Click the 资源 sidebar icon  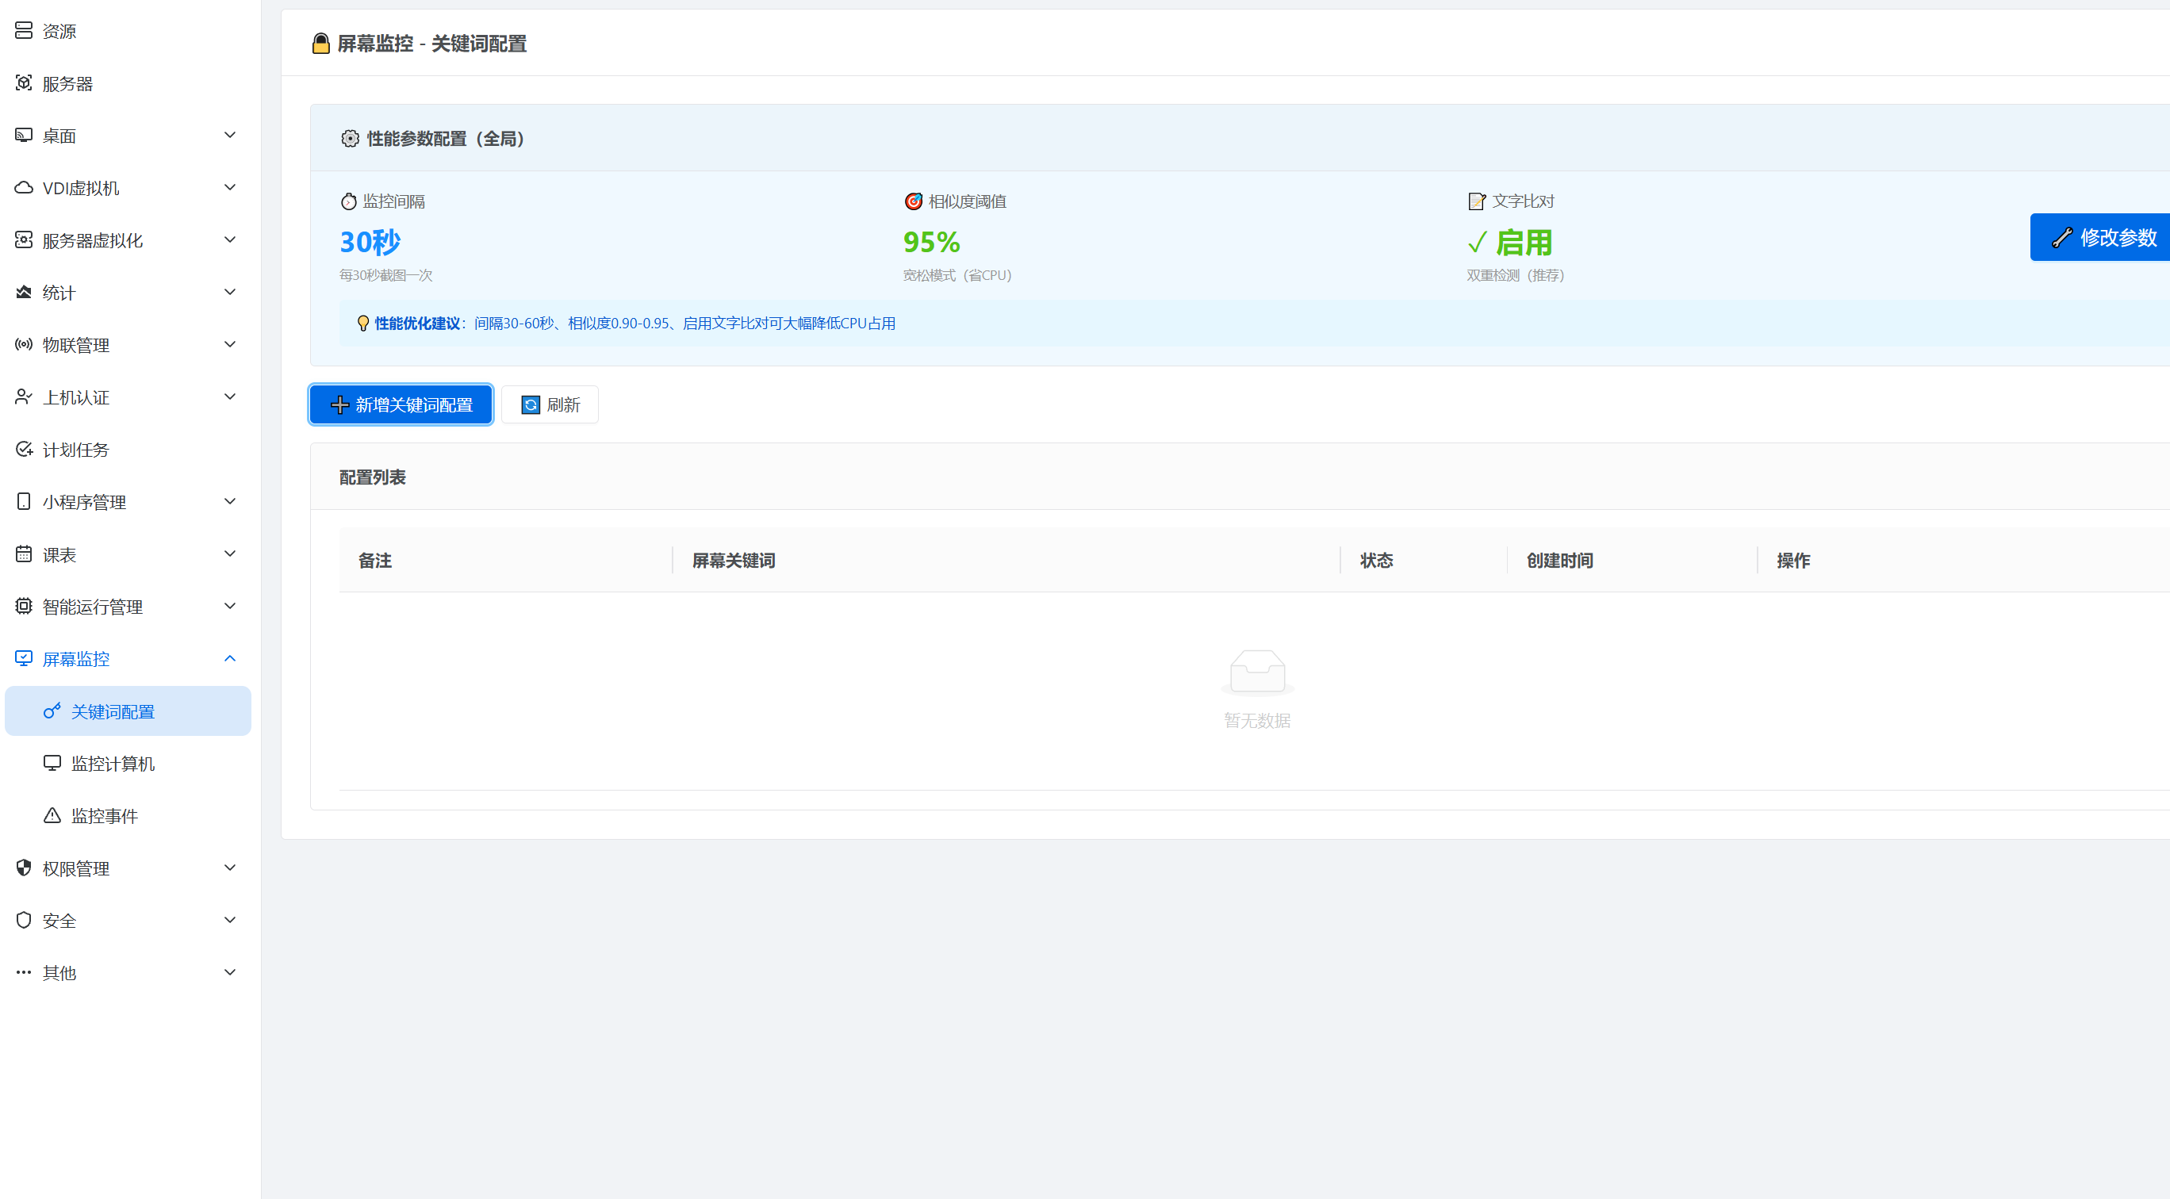pos(24,31)
